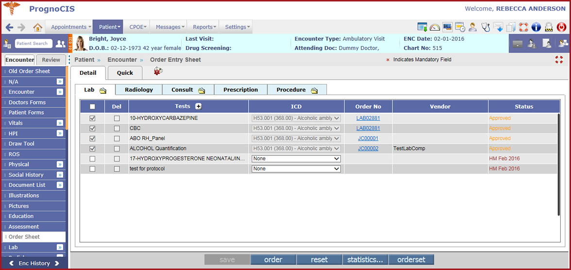Click the order button

click(273, 260)
